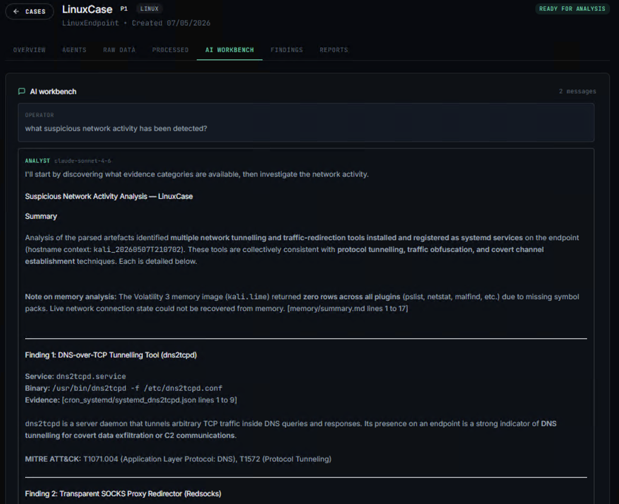This screenshot has width=619, height=504.
Task: Click the LINUX platform tag
Action: point(150,9)
